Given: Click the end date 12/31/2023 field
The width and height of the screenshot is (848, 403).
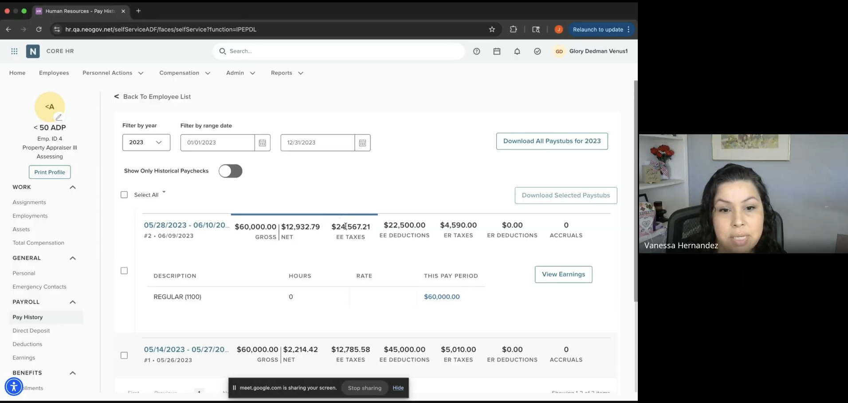Looking at the screenshot, I should (317, 143).
